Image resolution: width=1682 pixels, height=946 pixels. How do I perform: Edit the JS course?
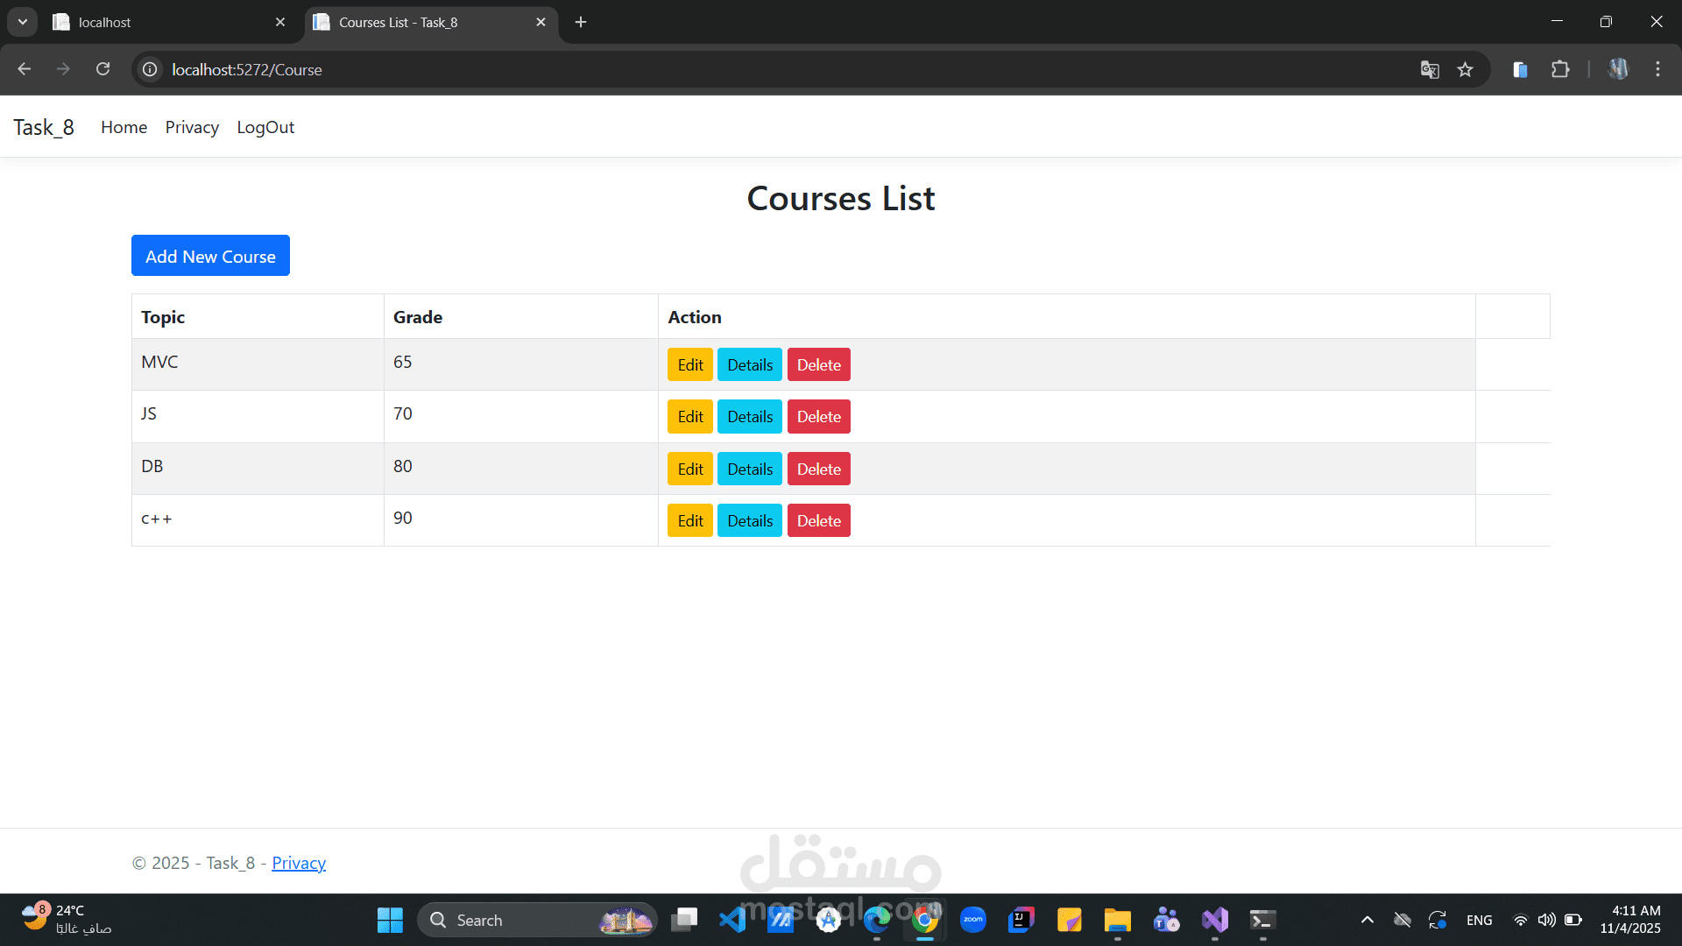[x=689, y=417]
